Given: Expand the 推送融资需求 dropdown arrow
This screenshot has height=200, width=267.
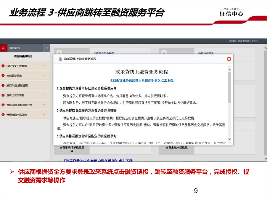Looking at the screenshot, I should 44,75.
